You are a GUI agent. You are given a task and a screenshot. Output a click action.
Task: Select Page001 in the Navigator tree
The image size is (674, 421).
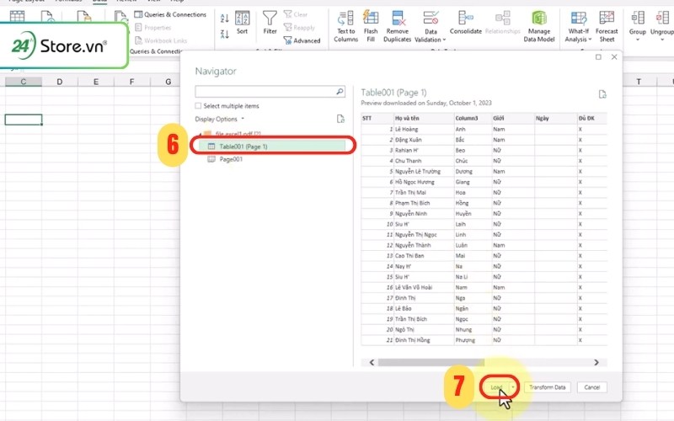point(231,159)
